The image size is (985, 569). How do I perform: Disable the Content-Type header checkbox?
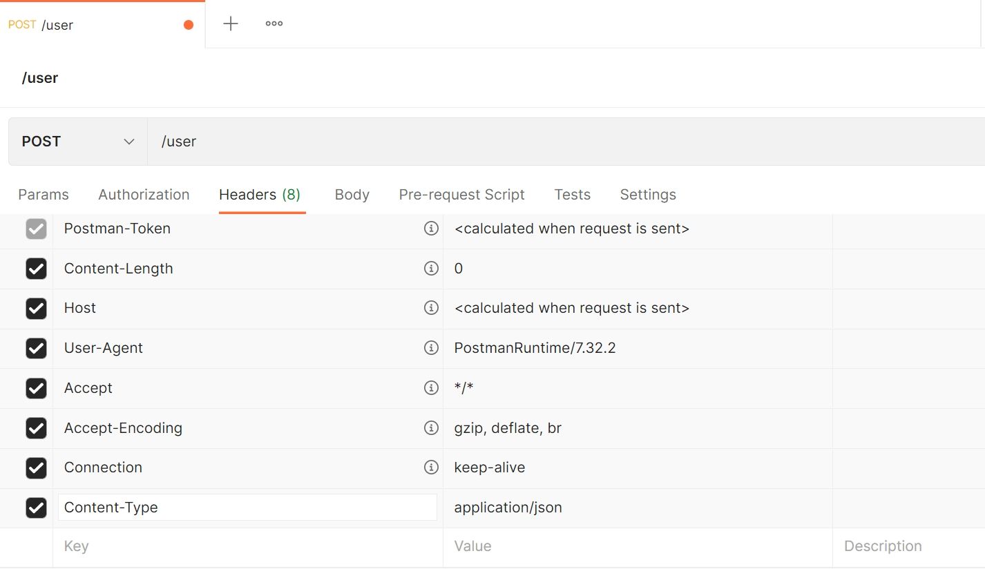35,507
